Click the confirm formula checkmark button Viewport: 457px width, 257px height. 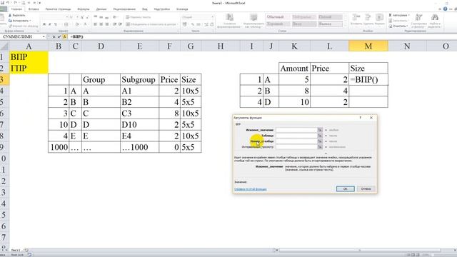[59, 36]
